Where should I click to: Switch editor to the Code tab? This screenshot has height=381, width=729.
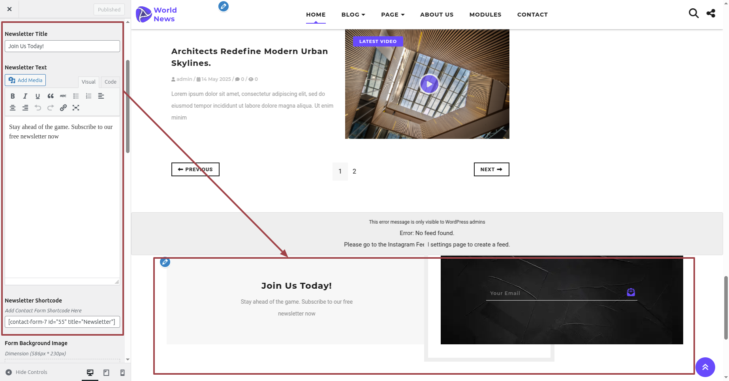click(111, 82)
